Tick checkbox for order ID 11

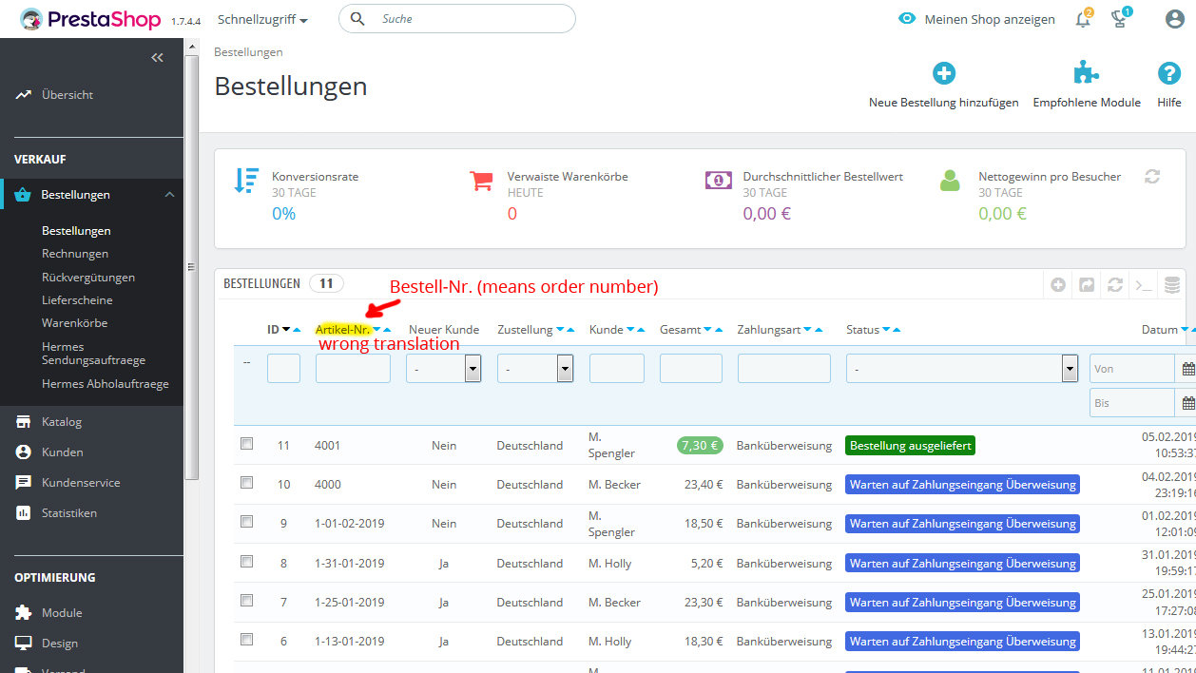click(247, 444)
